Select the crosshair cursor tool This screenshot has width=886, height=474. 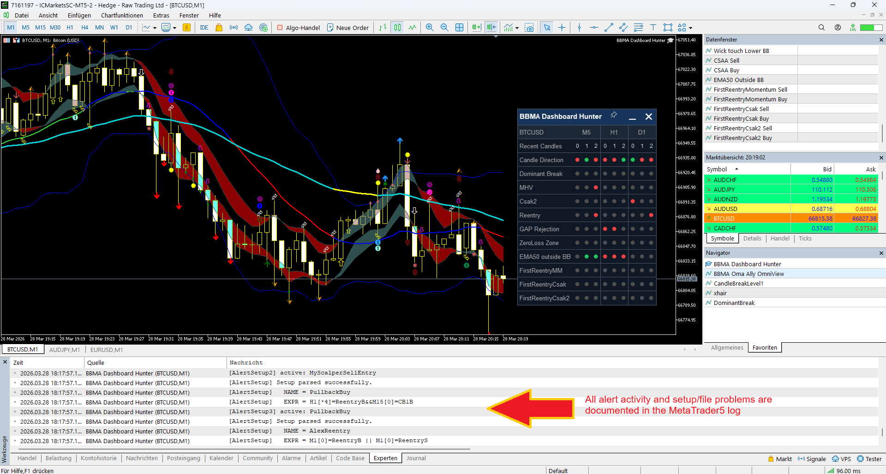point(562,28)
